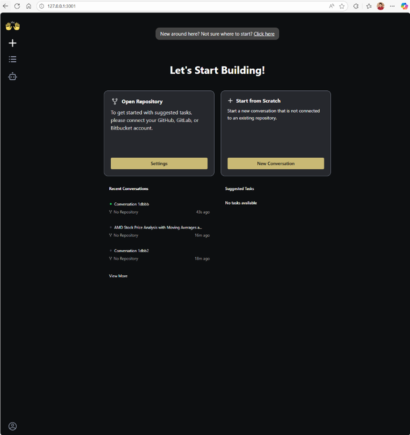Image resolution: width=410 pixels, height=435 pixels.
Task: Follow the "Click here" link in banner
Action: pos(264,34)
